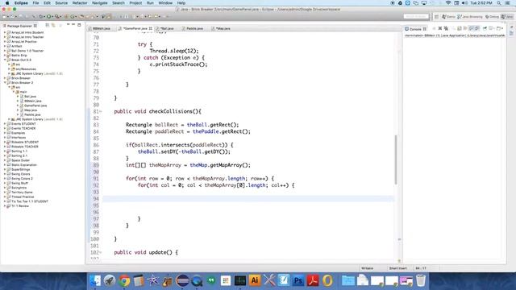Image resolution: width=516 pixels, height=290 pixels.
Task: Click the Open Perspective icon
Action: pos(436,16)
